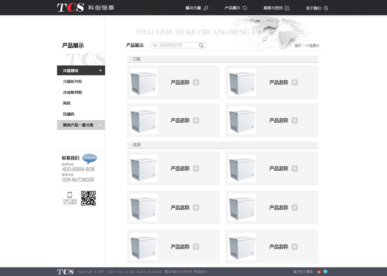Select 冷链领域 in the sidebar
This screenshot has height=276, width=387.
pyautogui.click(x=81, y=70)
